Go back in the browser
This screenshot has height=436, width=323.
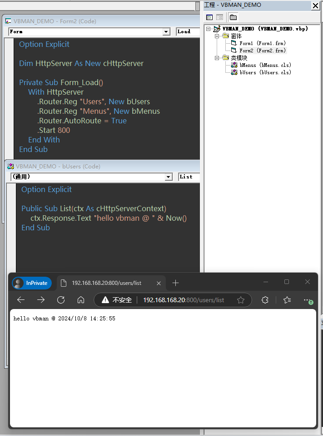tap(21, 300)
